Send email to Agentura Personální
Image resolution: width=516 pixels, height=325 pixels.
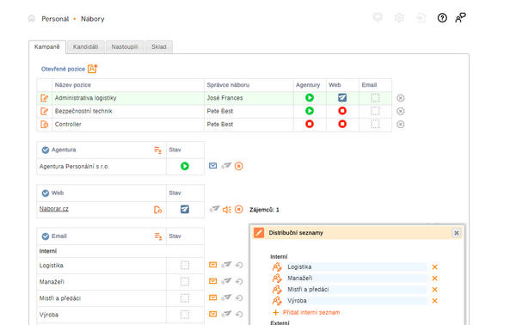(213, 165)
